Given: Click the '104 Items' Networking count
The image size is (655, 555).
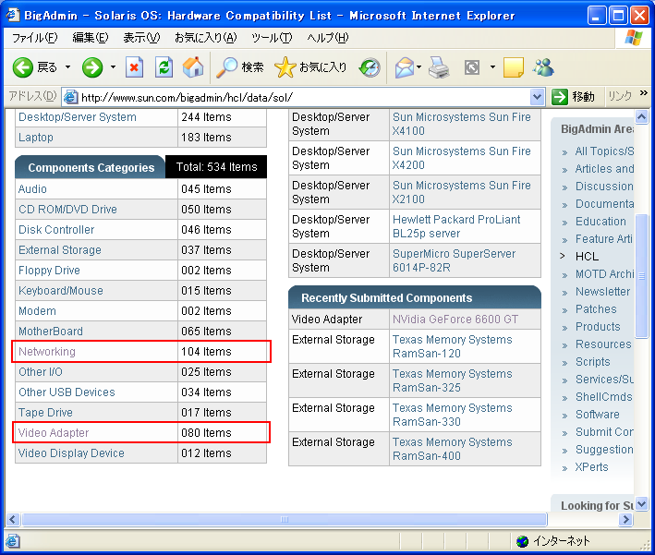Looking at the screenshot, I should click(x=206, y=352).
